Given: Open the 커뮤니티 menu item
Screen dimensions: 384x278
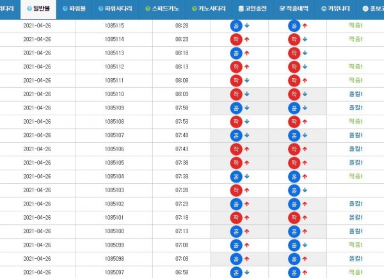Looking at the screenshot, I should point(335,9).
